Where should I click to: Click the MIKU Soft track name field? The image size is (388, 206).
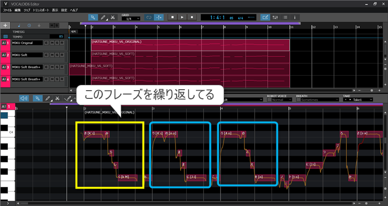click(27, 55)
